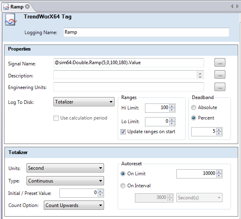Select Percent deadband radio button
Image resolution: width=241 pixels, height=219 pixels.
(194, 118)
